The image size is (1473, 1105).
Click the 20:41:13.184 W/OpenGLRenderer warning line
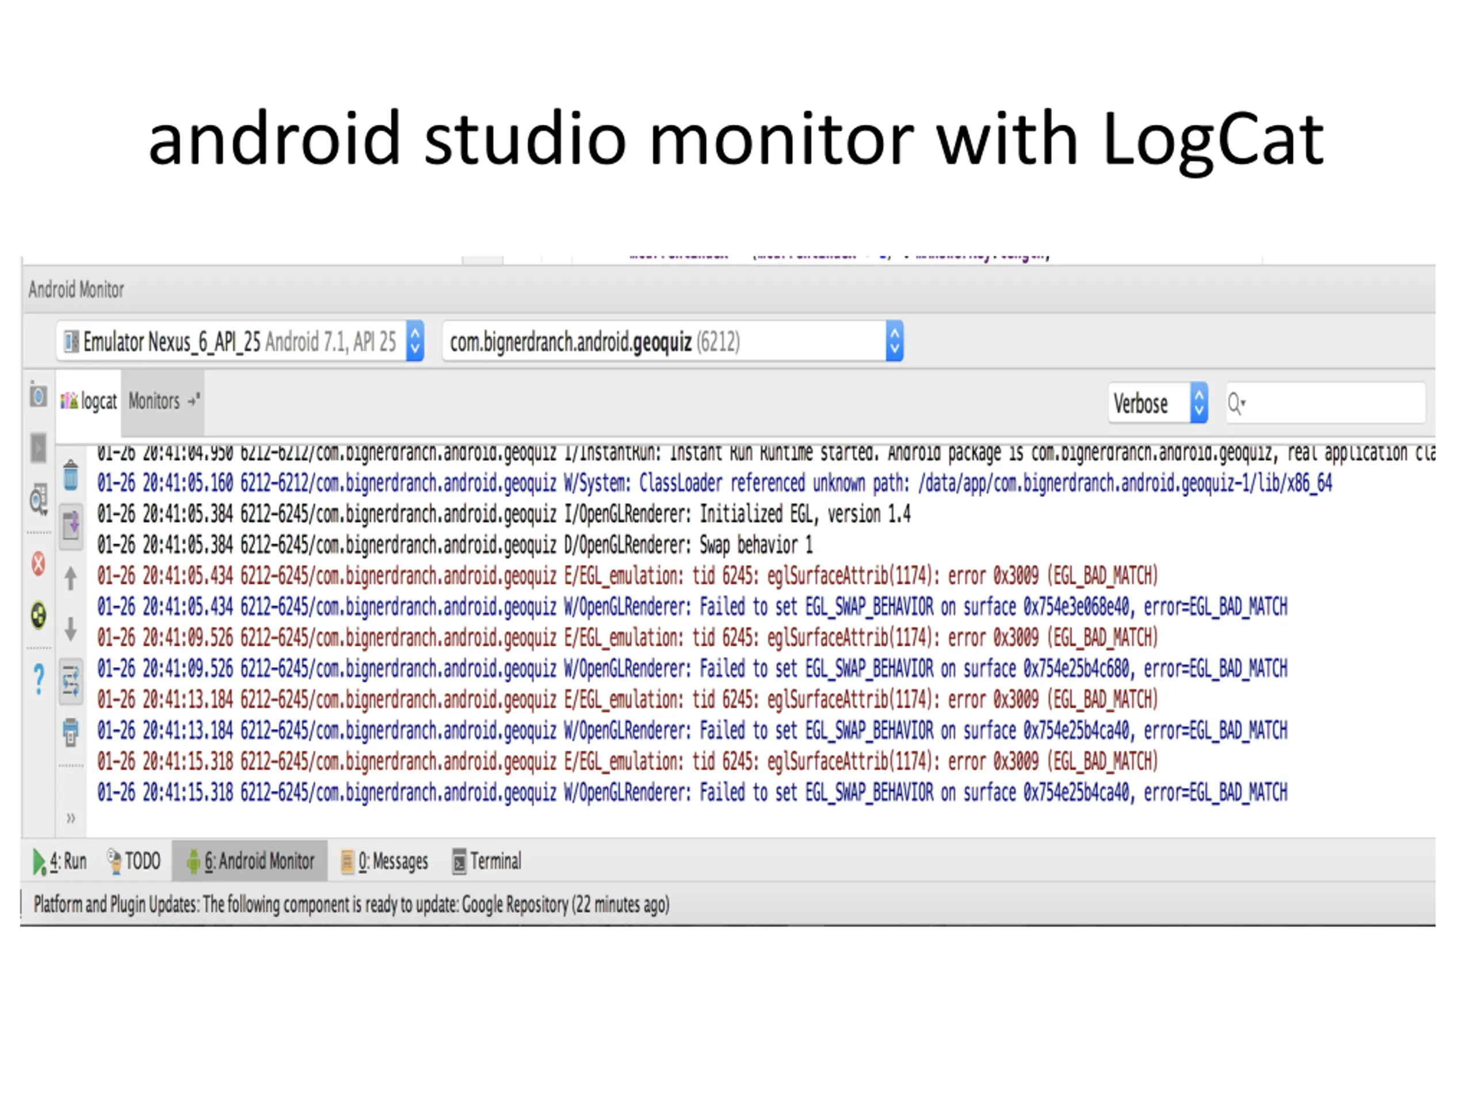pyautogui.click(x=692, y=731)
